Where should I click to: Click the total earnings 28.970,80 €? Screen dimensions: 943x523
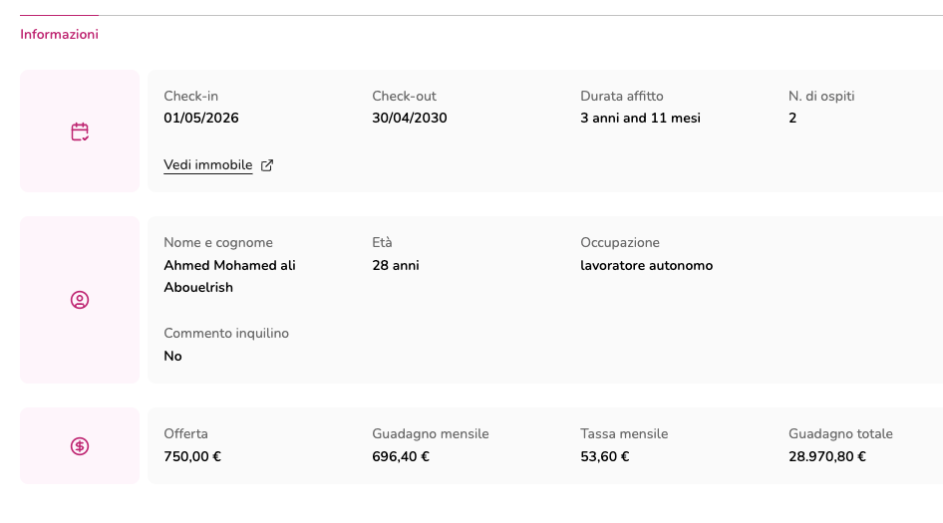[x=826, y=457]
